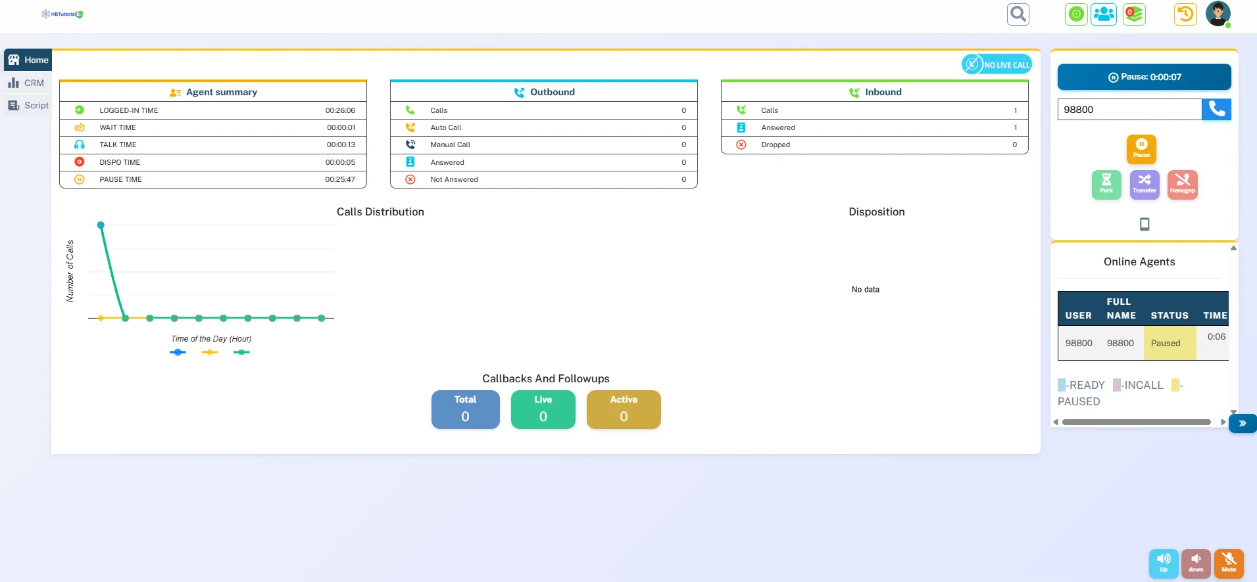Viewport: 1257px width, 582px height.
Task: Click the WAIT TIME stopwatch icon
Action: coord(80,127)
